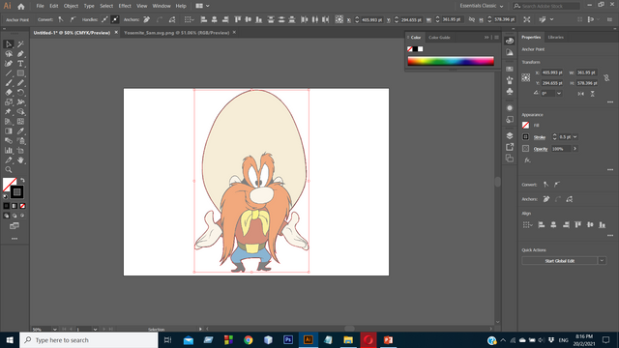This screenshot has height=348, width=619.
Task: Toggle show handles for selected anchors
Action: [104, 19]
